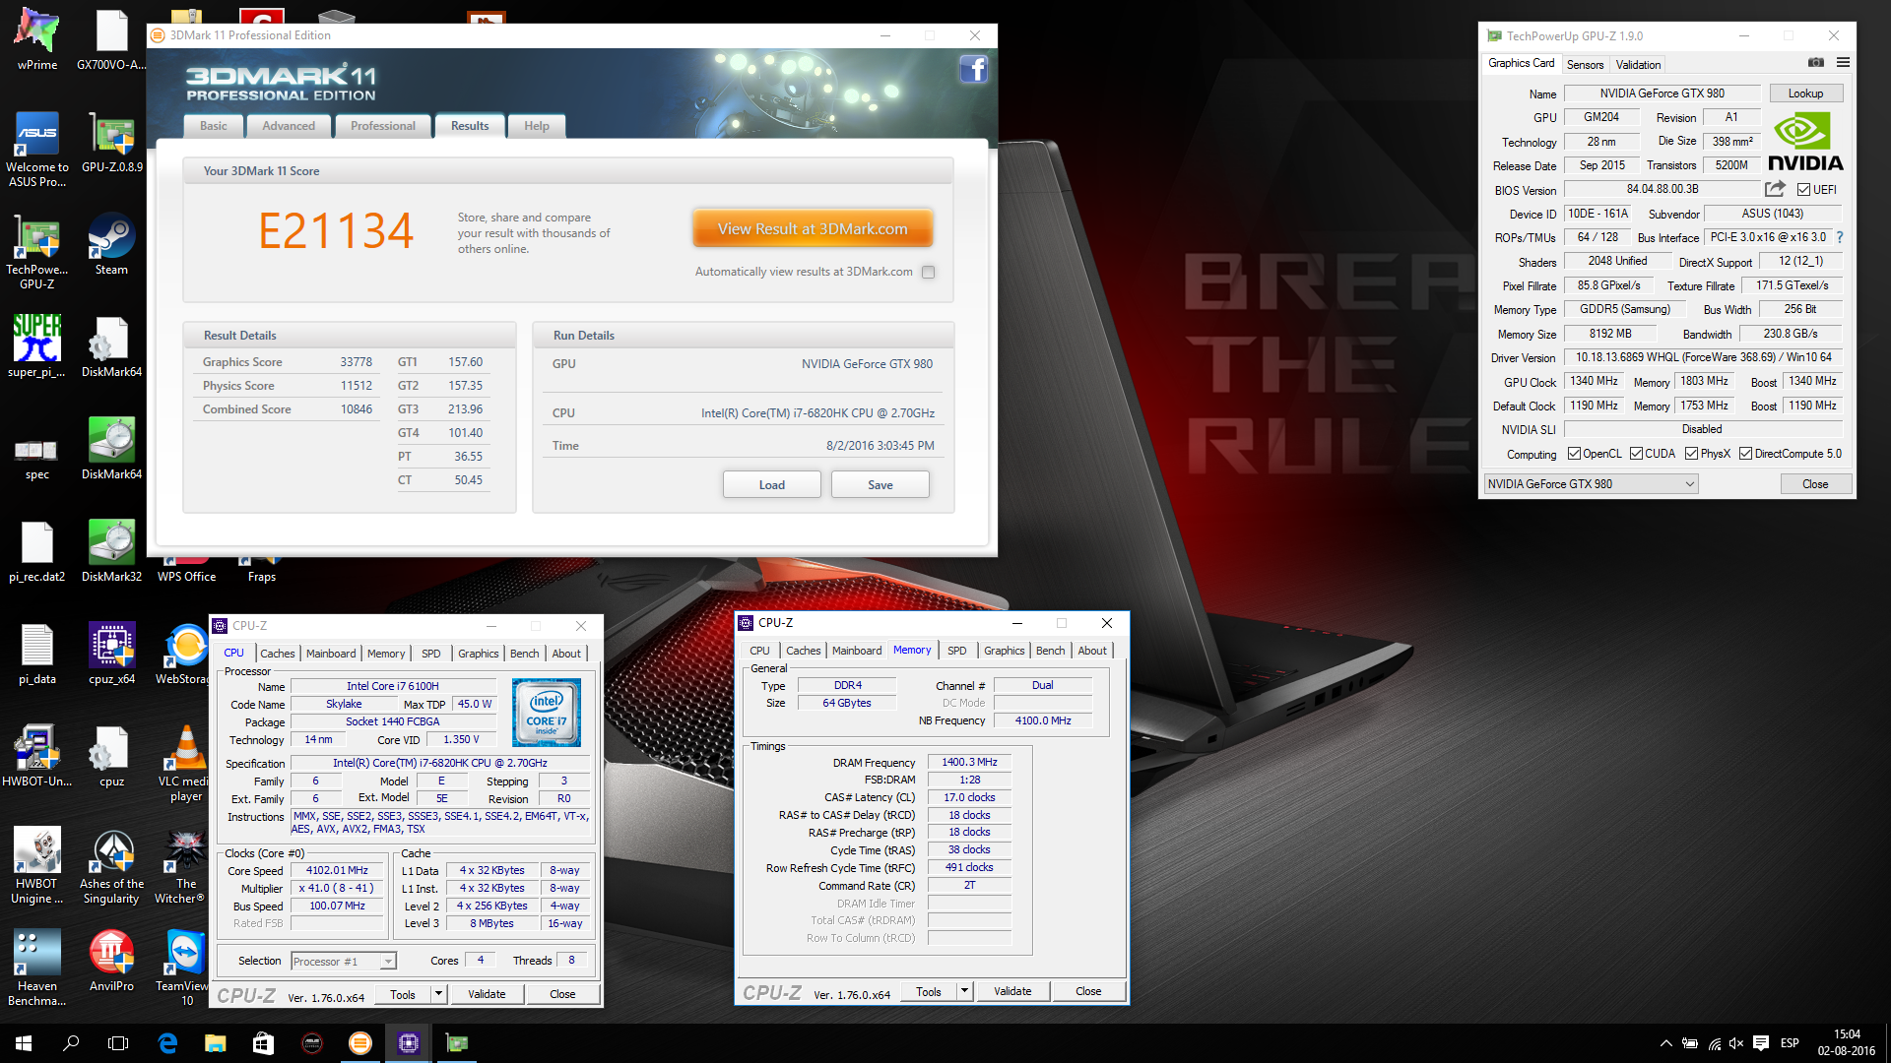
Task: Click Lookup button in GPU-Z
Action: click(1806, 94)
